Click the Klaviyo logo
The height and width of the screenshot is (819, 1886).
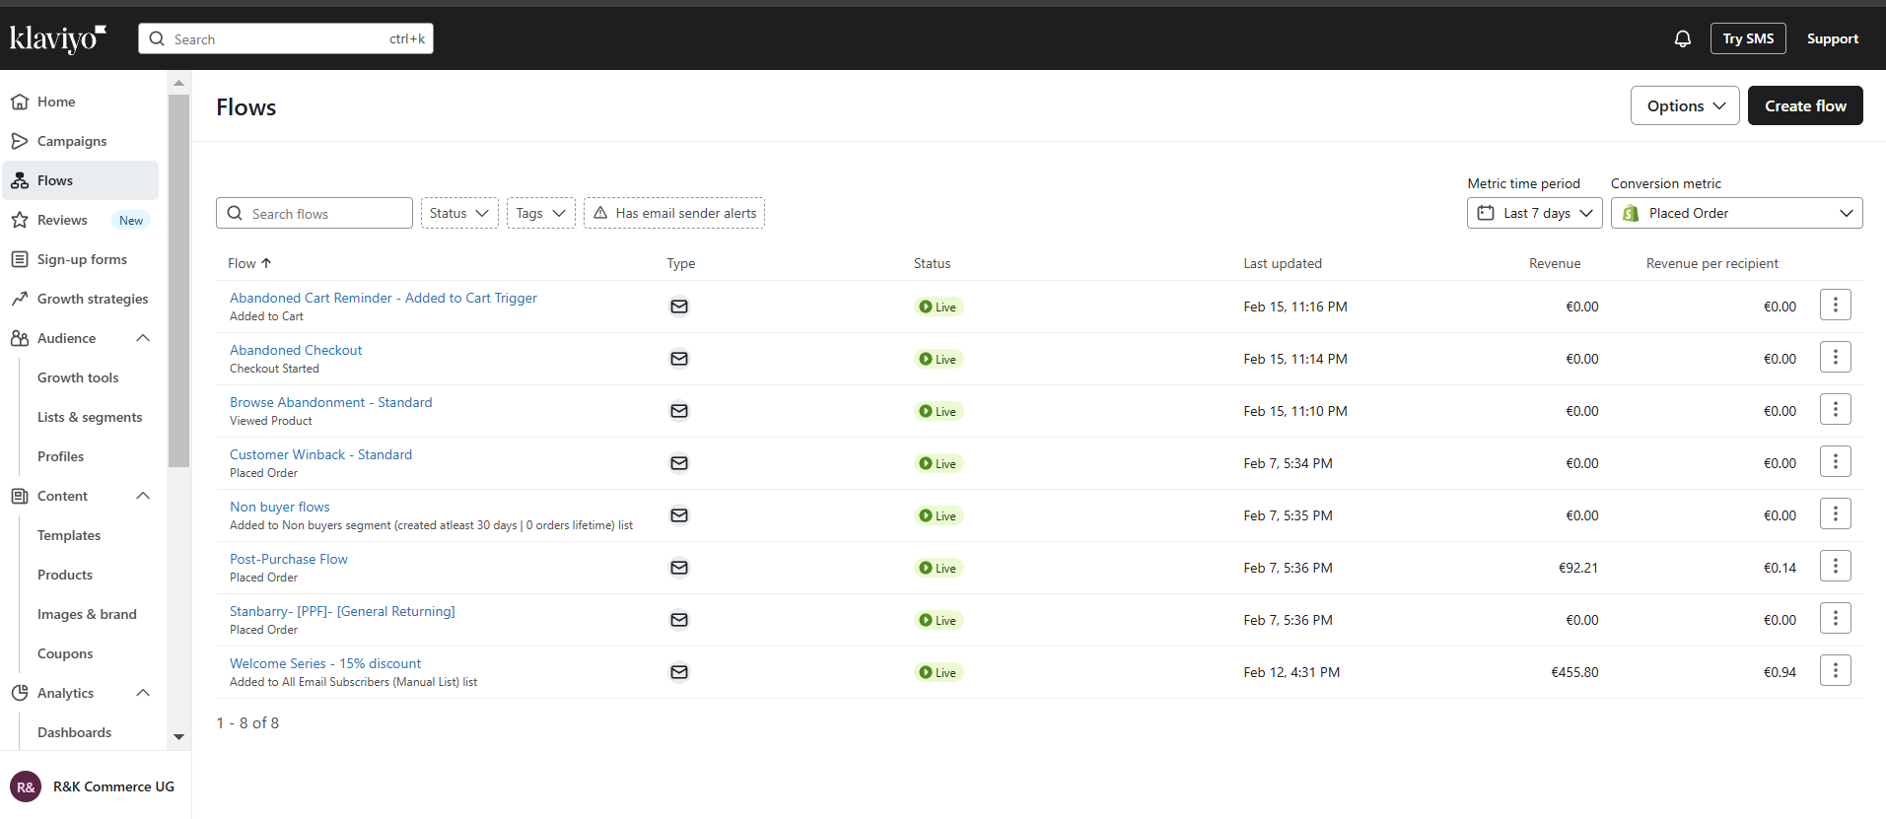tap(58, 38)
